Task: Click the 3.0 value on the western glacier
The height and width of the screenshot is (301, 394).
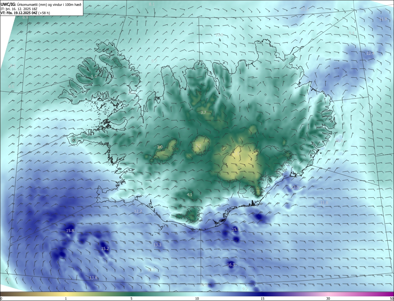Action: tap(160, 147)
